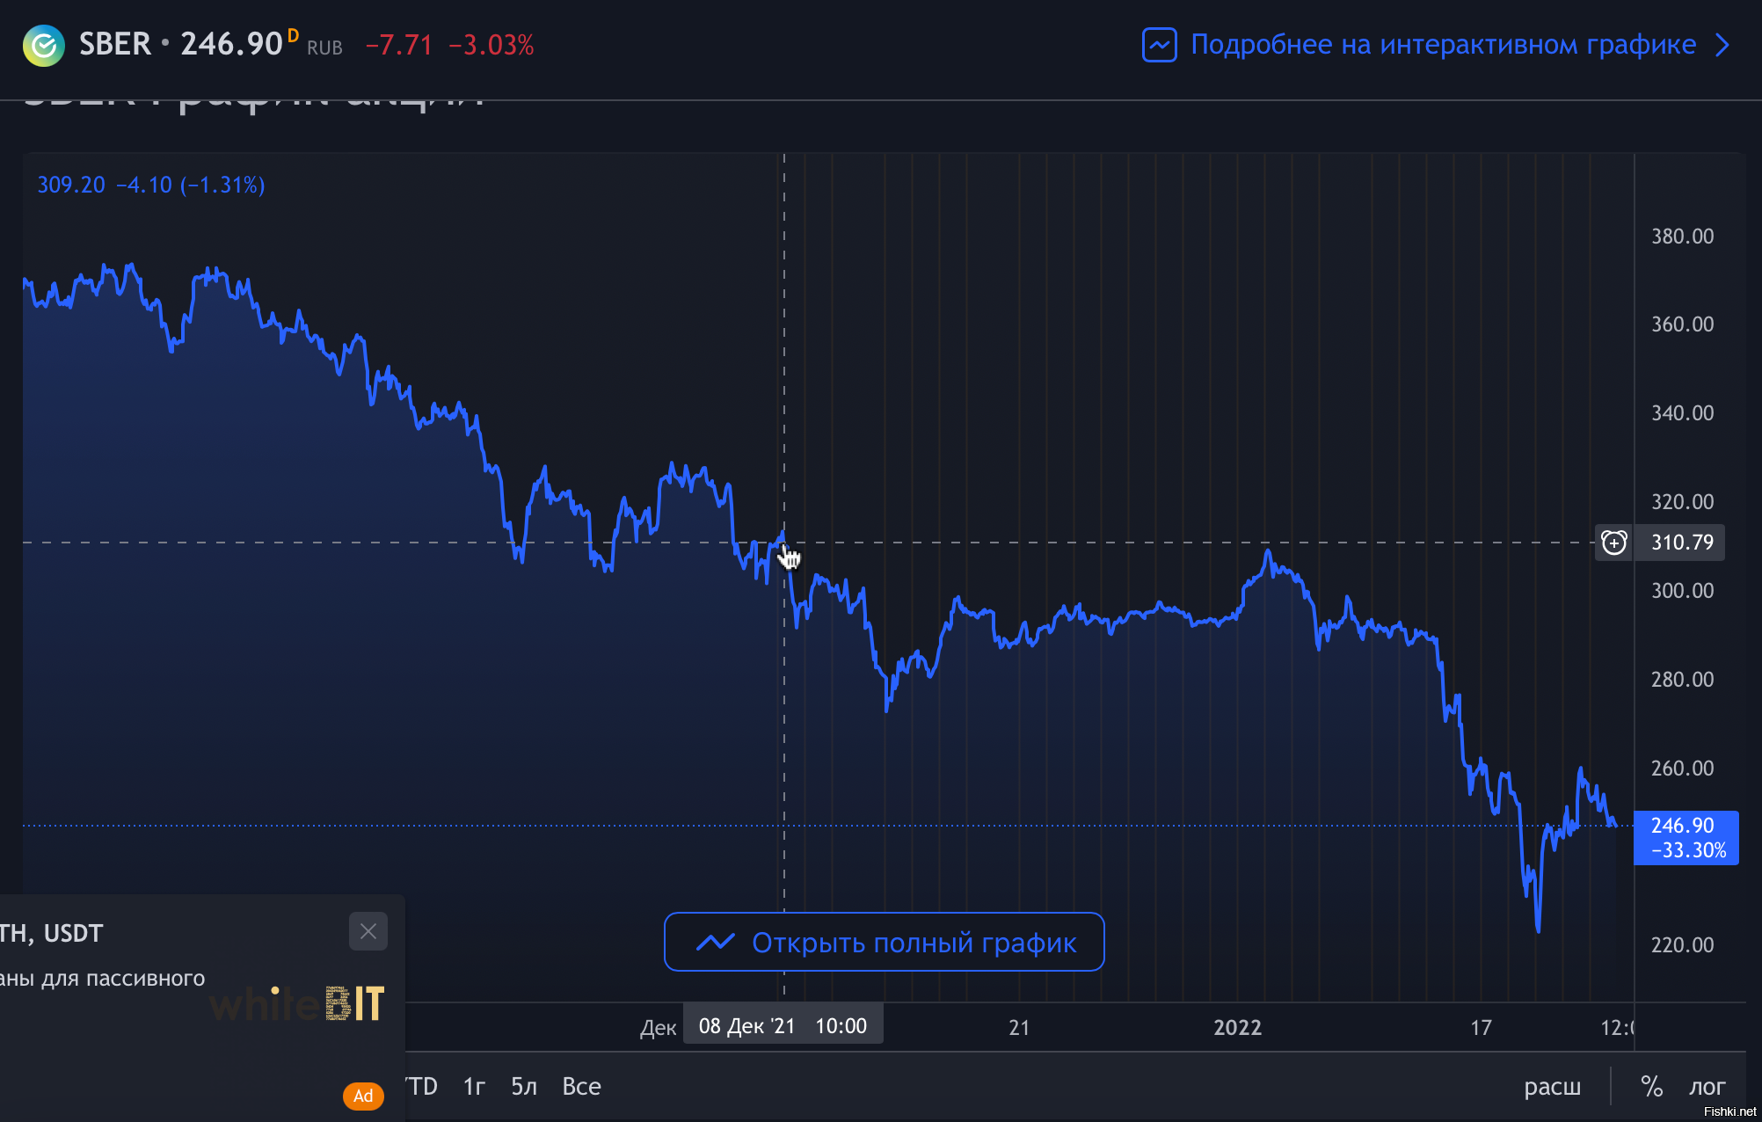This screenshot has width=1762, height=1122.
Task: Click the 2022 label on time axis
Action: [x=1237, y=1027]
